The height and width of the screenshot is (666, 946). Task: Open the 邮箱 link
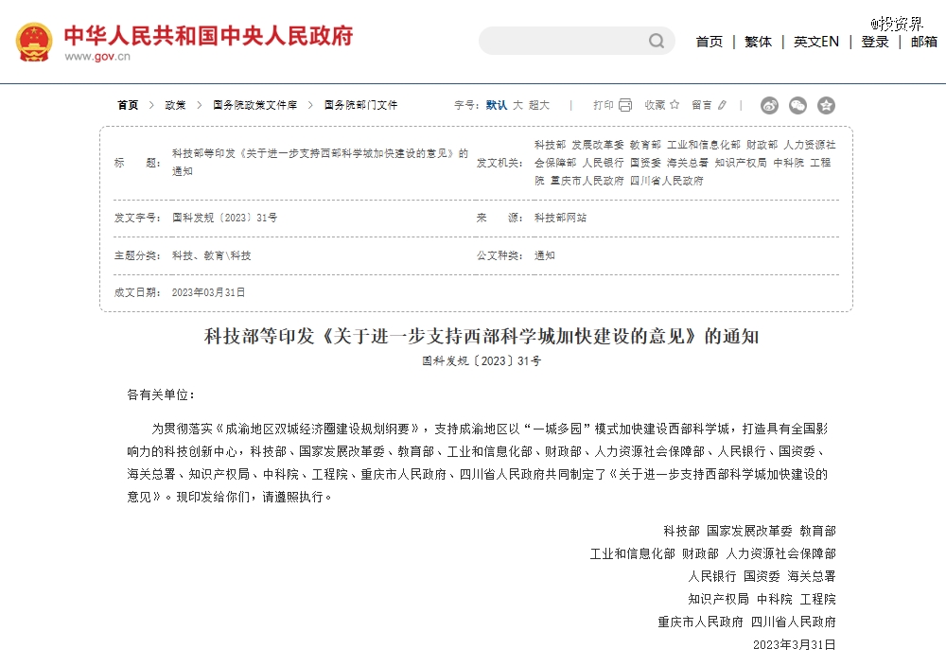click(923, 42)
